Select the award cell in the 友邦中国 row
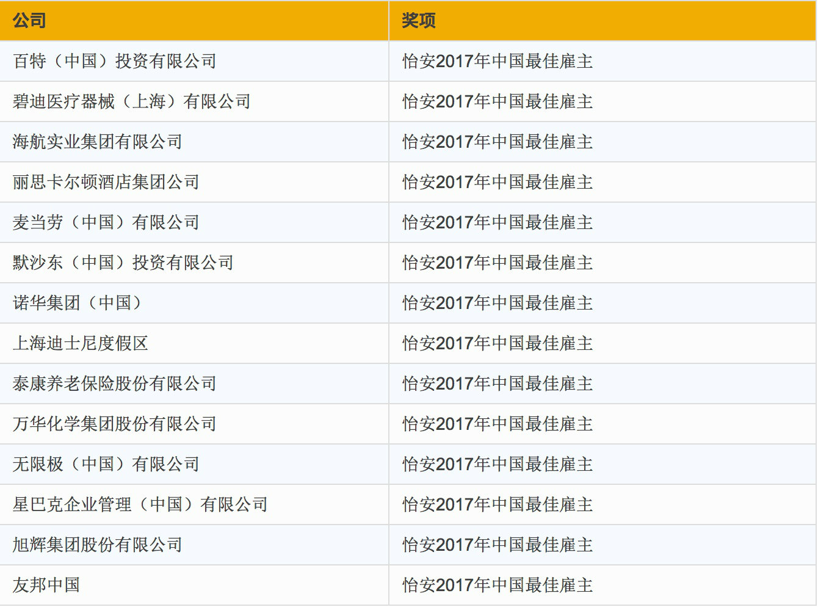 [498, 585]
